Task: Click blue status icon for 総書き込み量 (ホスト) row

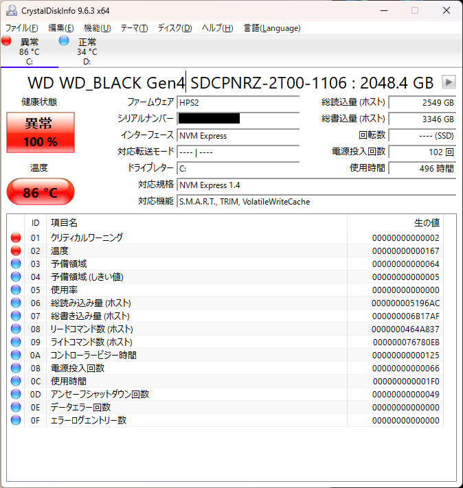Action: coord(16,316)
